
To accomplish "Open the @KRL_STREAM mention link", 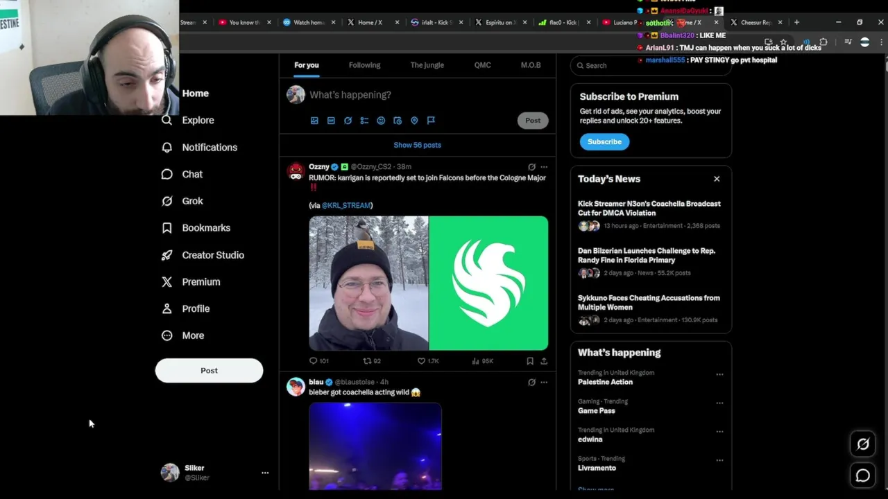I will 346,206.
